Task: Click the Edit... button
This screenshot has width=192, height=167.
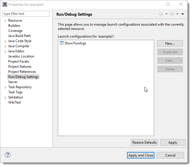Action: click(170, 61)
